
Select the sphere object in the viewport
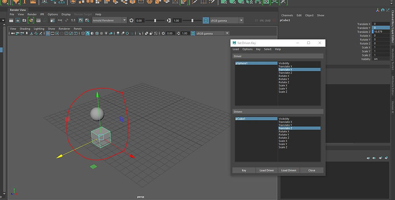pyautogui.click(x=97, y=114)
